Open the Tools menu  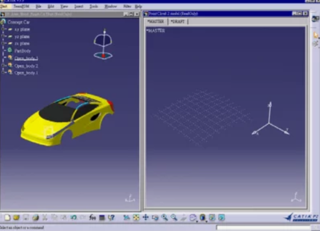point(94,6)
